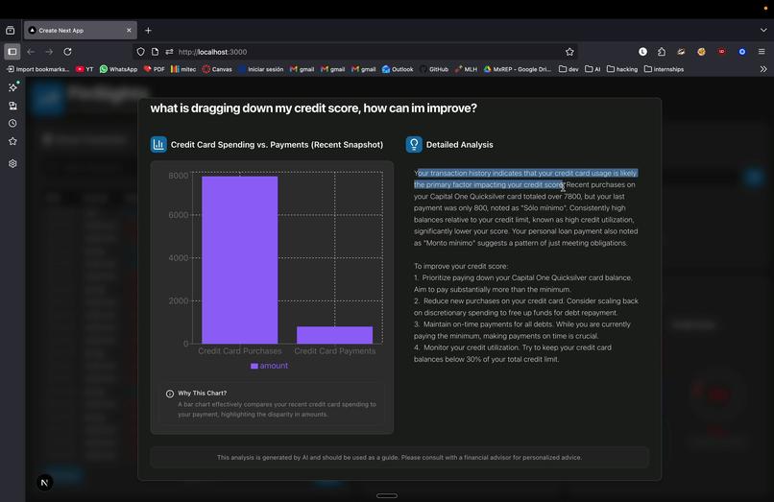Click the Credit Card Spending vs. Payments title

click(277, 145)
